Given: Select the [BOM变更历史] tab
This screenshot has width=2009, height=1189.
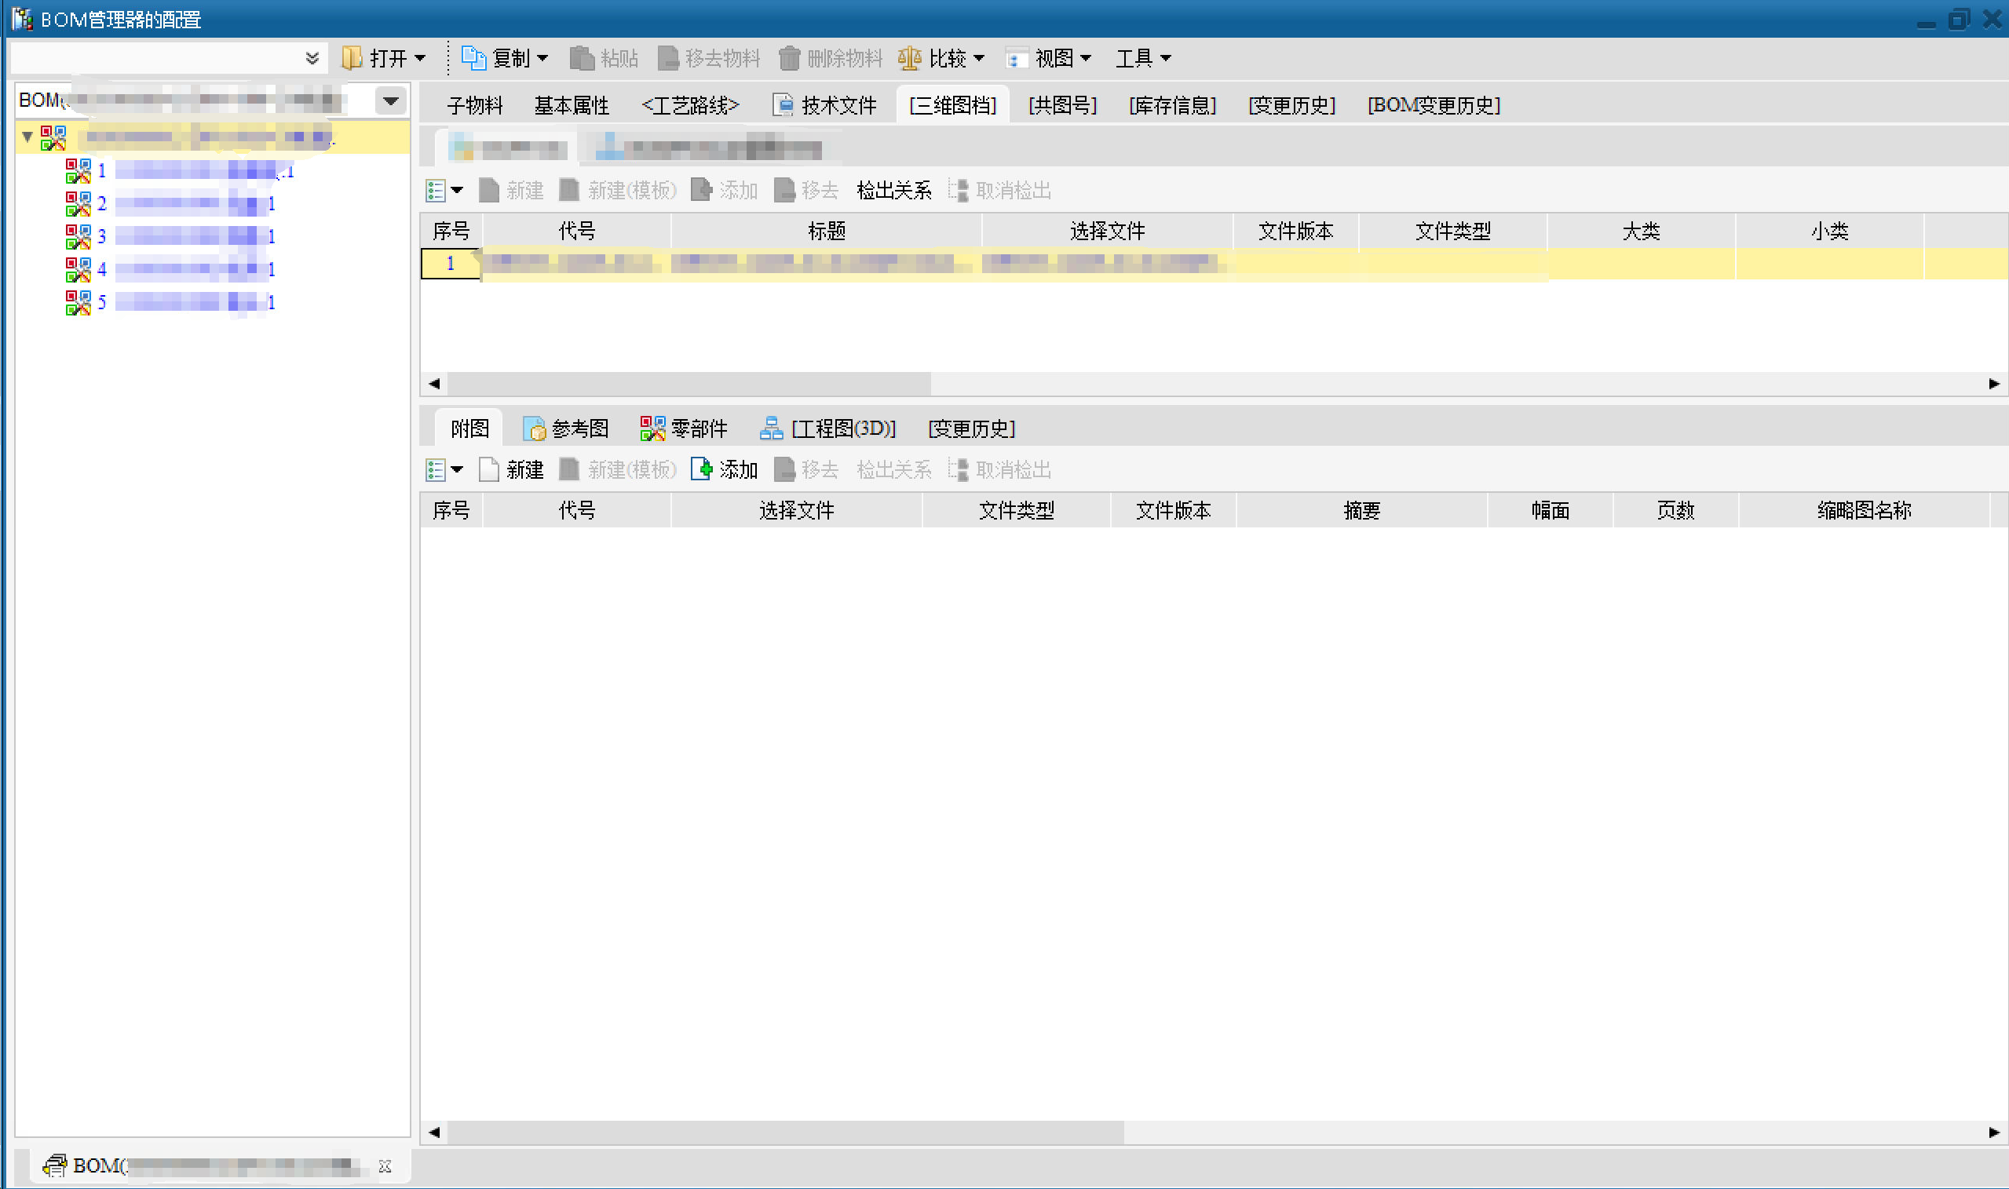Looking at the screenshot, I should click(x=1433, y=105).
